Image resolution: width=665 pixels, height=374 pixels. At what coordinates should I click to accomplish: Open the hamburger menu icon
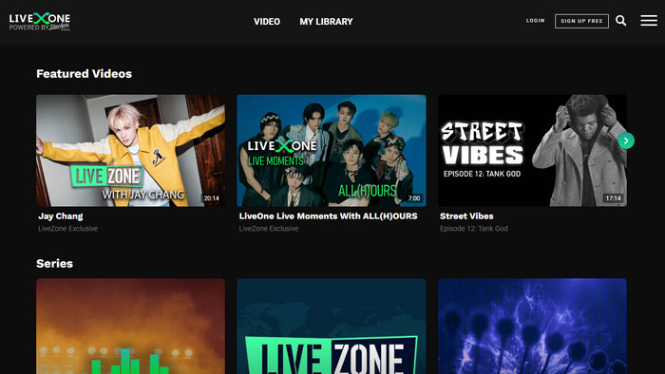649,21
